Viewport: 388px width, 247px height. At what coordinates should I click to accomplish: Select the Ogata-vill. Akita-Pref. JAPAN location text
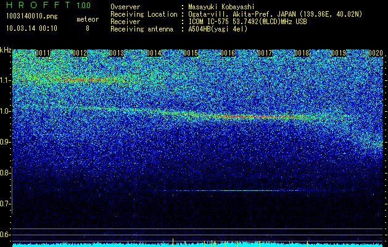tap(274, 14)
